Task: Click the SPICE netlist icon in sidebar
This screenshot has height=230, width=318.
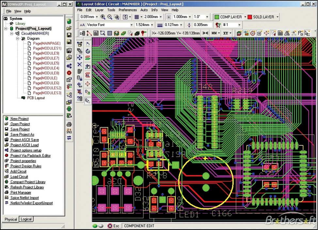Action: tap(69, 131)
